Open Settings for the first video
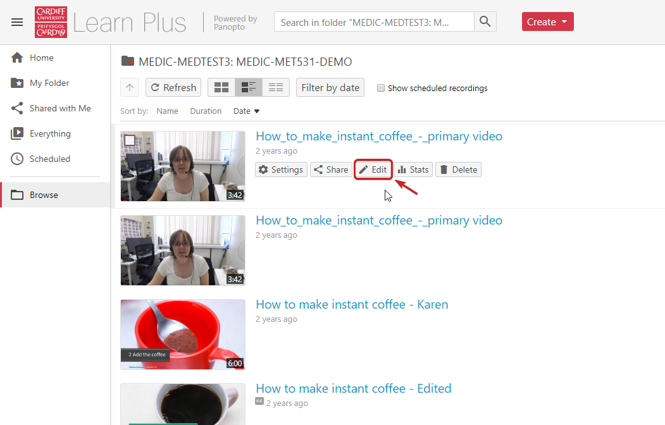 click(281, 169)
